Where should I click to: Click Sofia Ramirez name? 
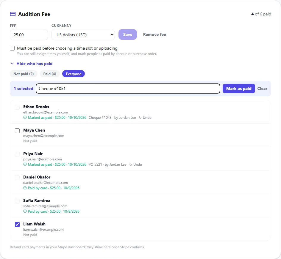click(37, 200)
